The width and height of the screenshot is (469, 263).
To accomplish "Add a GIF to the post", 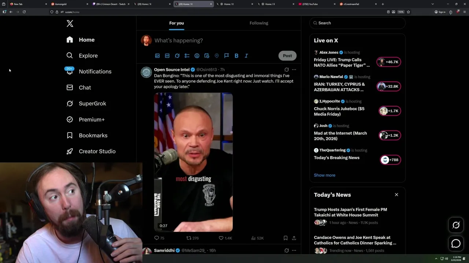I will 167,56.
